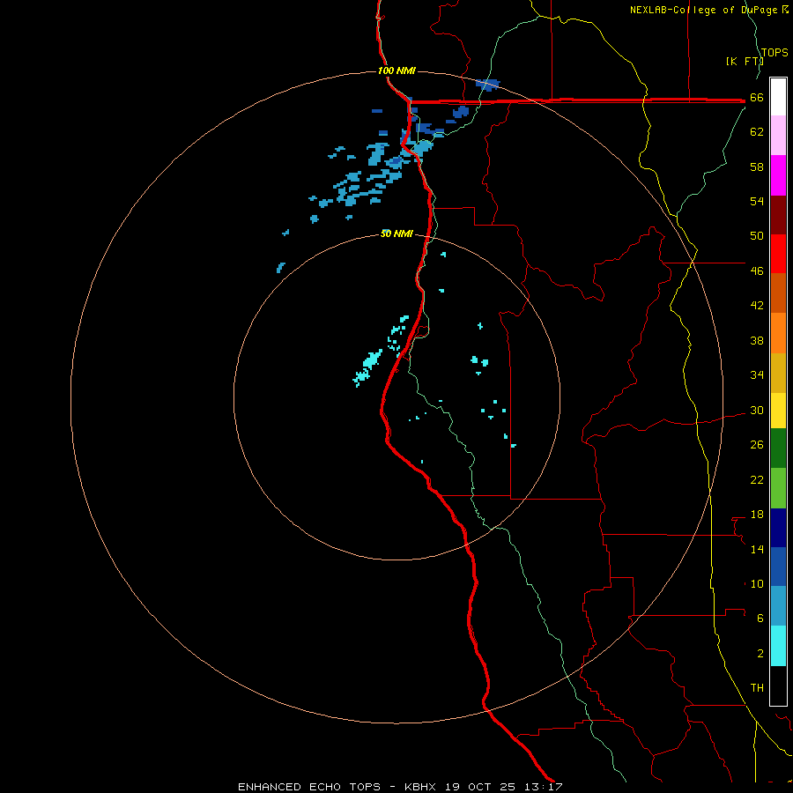Select legend value "58"

point(757,167)
